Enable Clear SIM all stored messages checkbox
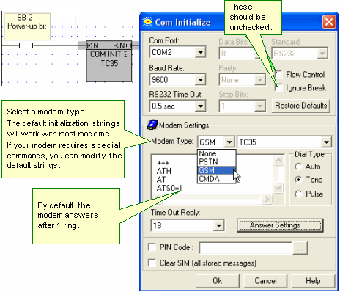The image size is (340, 292). point(152,263)
